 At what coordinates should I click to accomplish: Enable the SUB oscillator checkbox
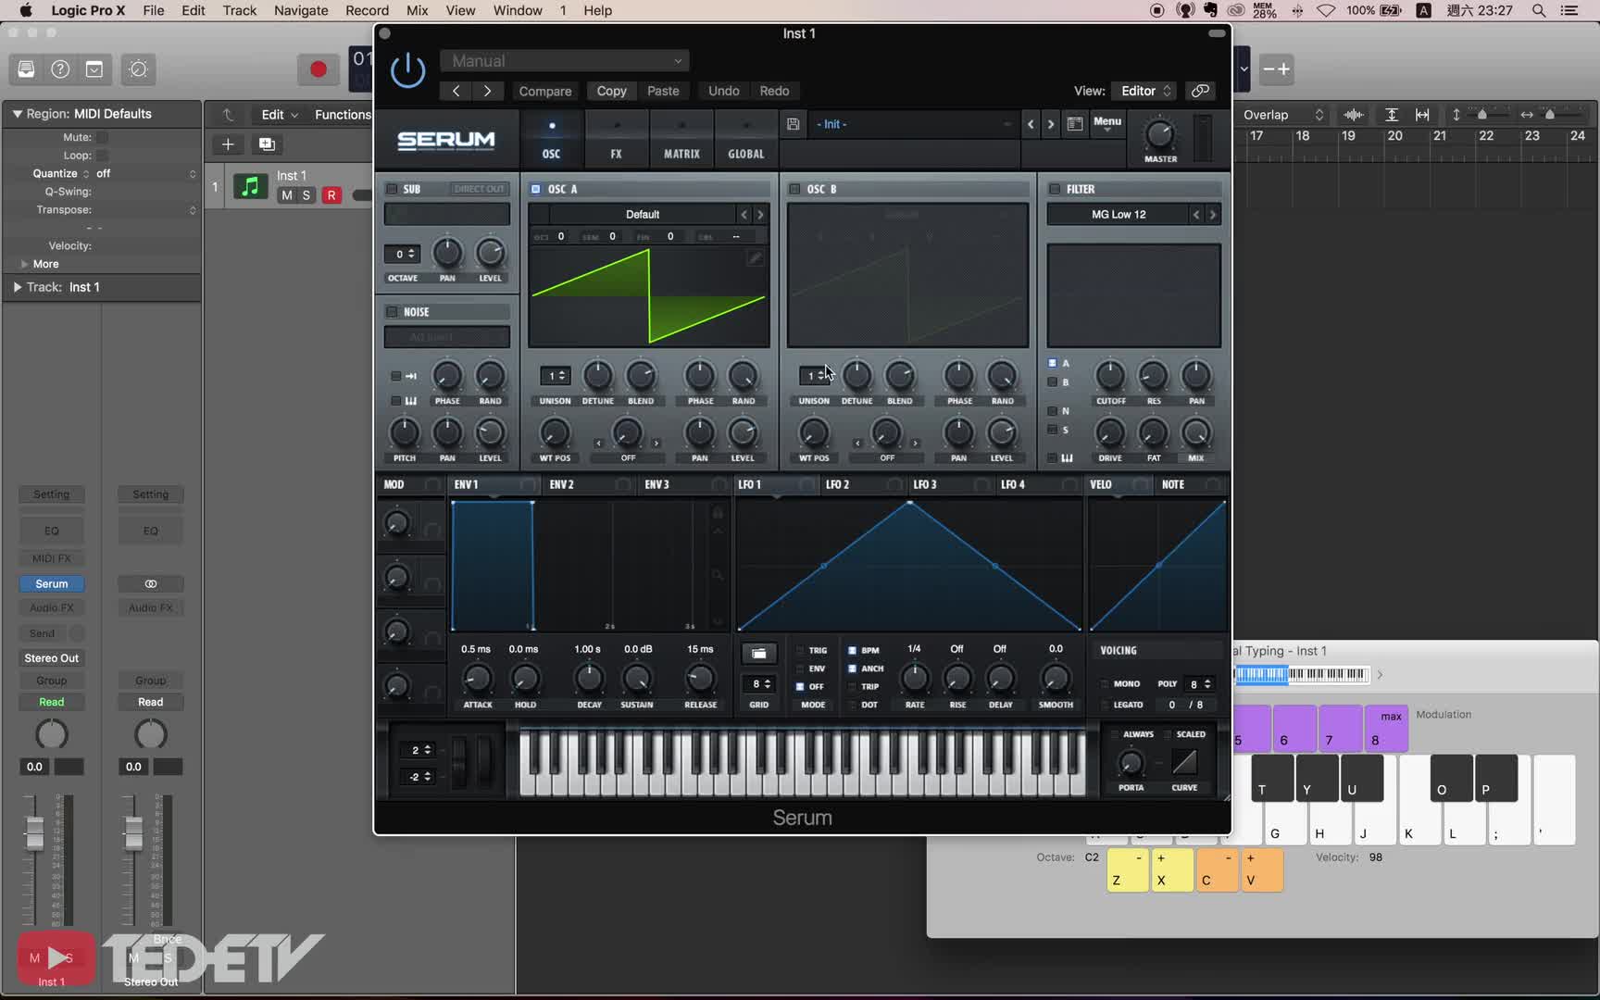[392, 189]
